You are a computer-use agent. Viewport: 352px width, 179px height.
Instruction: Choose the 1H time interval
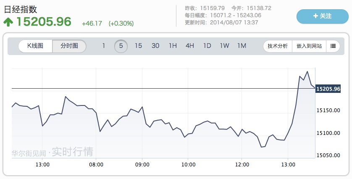point(173,46)
